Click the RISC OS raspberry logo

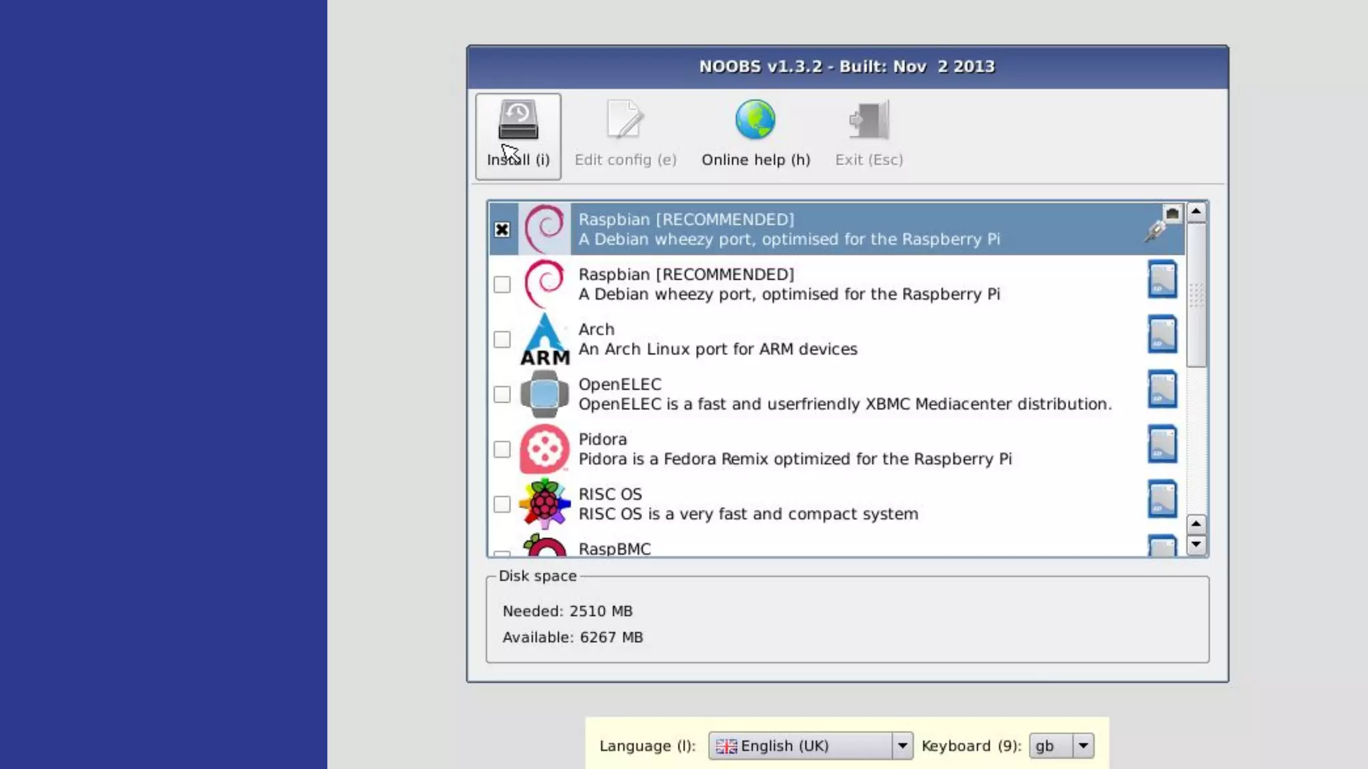(x=544, y=503)
